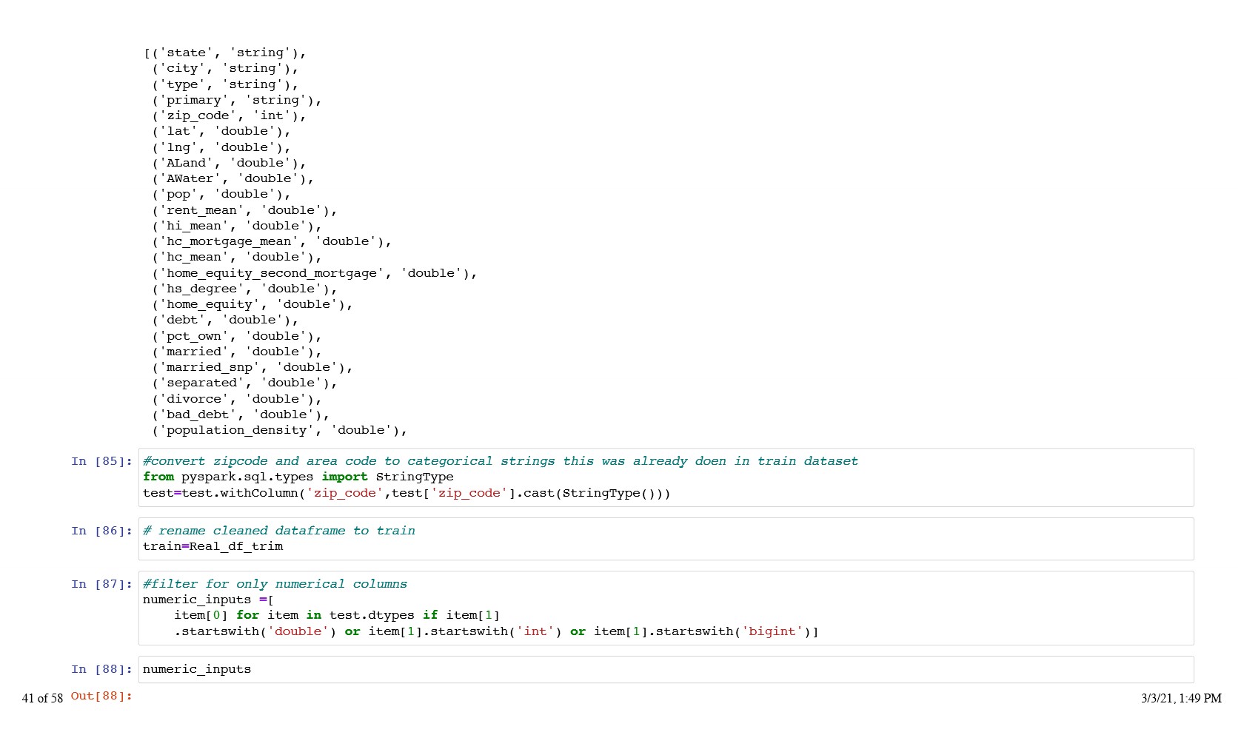Screen dimensions: 1244x755
Task: Click the In [86] prompt label
Action: tap(101, 531)
